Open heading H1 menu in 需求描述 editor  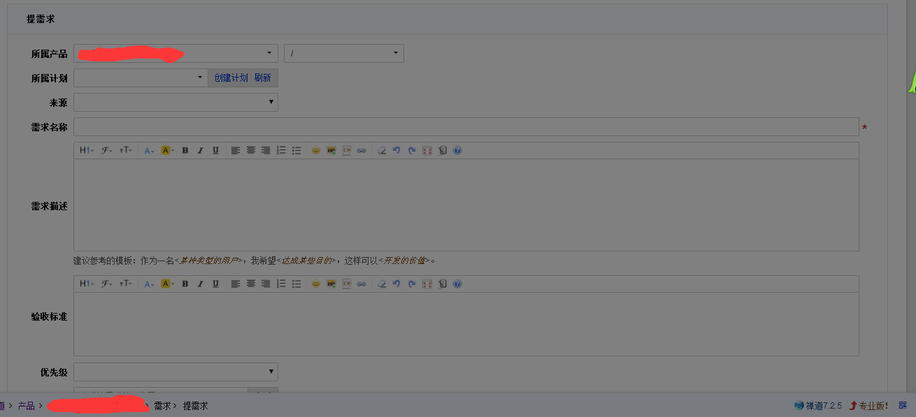(86, 150)
